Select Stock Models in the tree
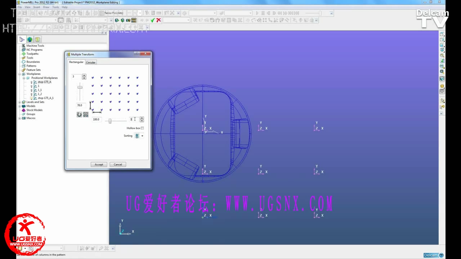Image resolution: width=461 pixels, height=259 pixels. (34, 110)
